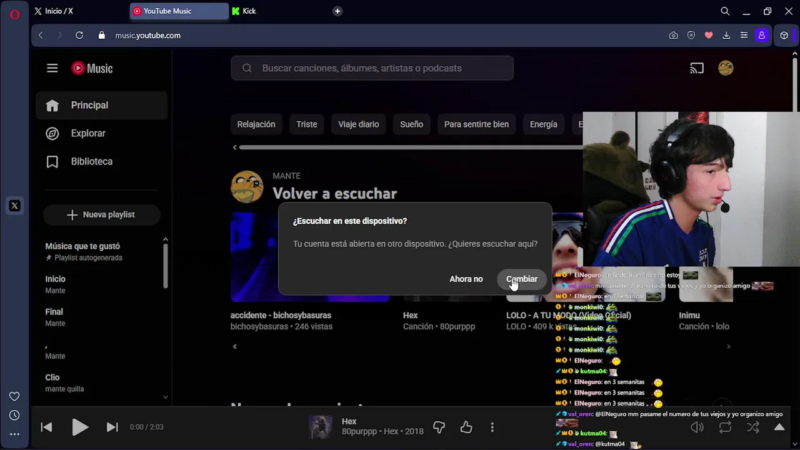This screenshot has height=450, width=800.
Task: Open the Opera menu logo
Action: [x=14, y=14]
